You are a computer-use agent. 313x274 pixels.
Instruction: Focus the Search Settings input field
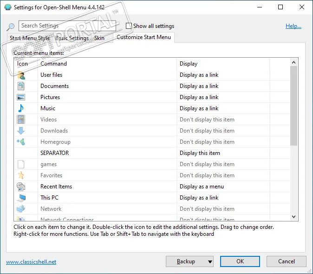point(67,26)
